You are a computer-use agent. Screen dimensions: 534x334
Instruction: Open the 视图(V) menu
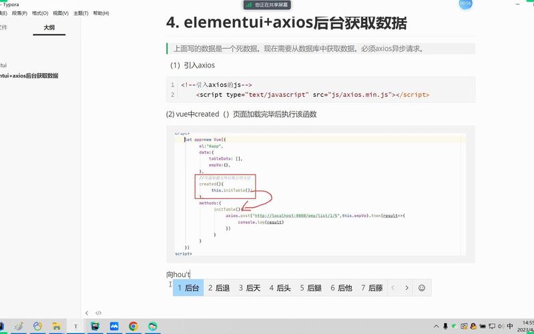(61, 13)
